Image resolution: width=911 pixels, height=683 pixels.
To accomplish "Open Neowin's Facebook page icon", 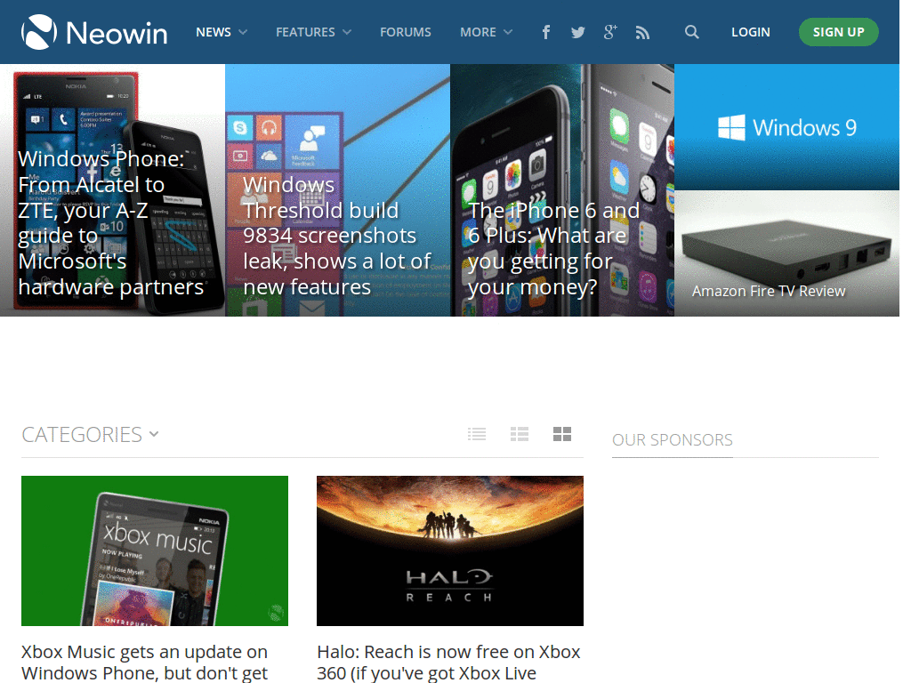I will click(x=545, y=32).
